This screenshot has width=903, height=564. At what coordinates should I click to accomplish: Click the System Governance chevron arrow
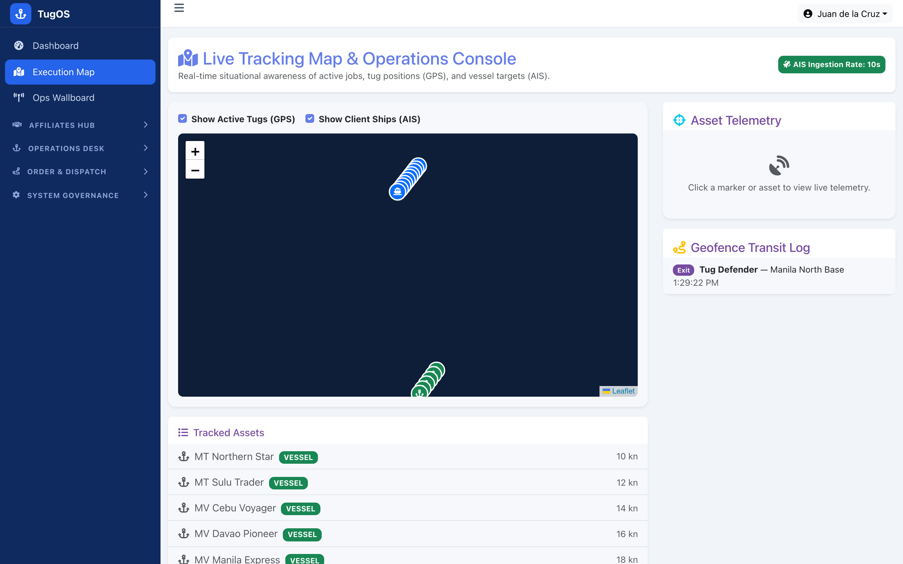pyautogui.click(x=146, y=195)
